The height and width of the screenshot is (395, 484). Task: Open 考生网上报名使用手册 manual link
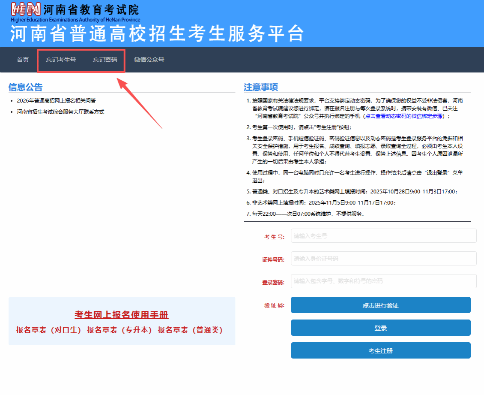point(122,315)
